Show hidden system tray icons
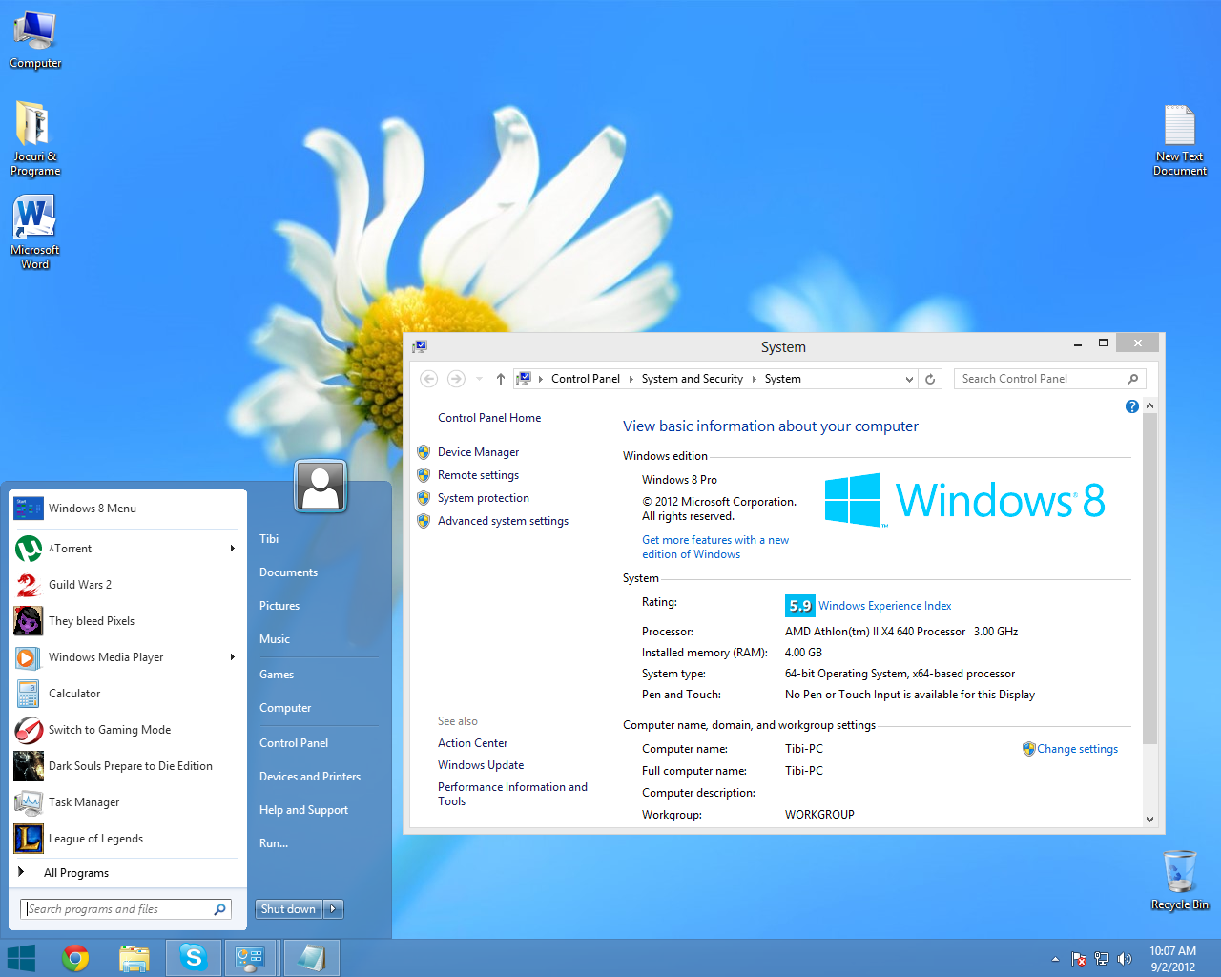Image resolution: width=1221 pixels, height=977 pixels. click(x=1055, y=959)
